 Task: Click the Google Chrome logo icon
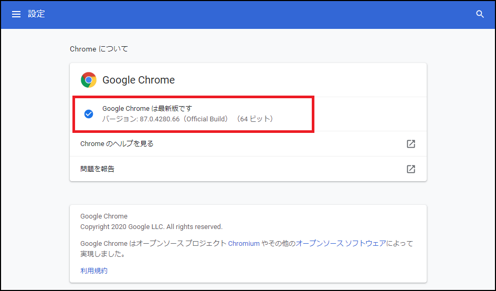(89, 80)
